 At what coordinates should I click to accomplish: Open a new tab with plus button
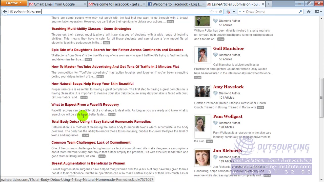tap(269, 4)
